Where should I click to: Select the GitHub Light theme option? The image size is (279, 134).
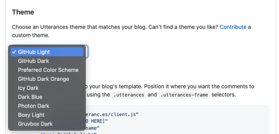pyautogui.click(x=47, y=52)
